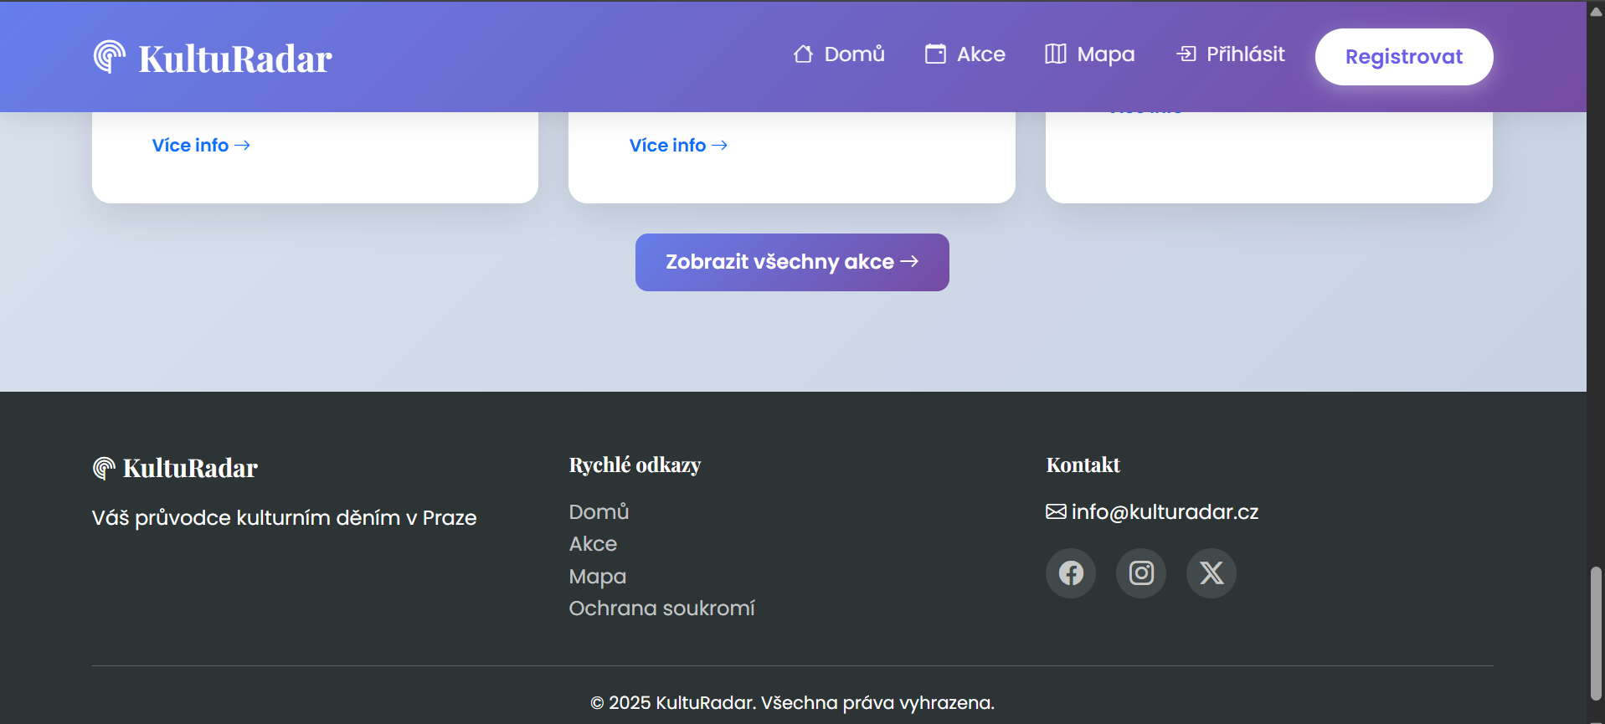
Task: Click the house icon next to Domů
Action: tap(803, 54)
